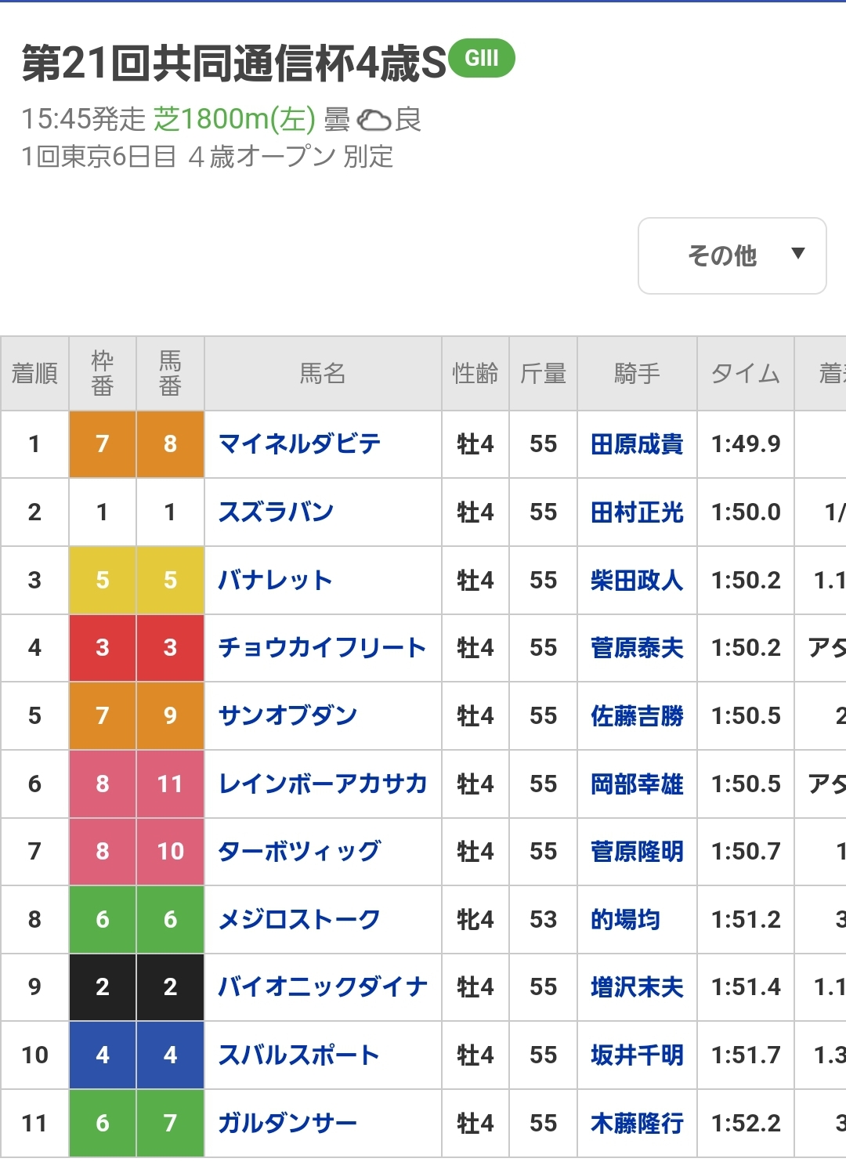Click the 騎手 column header
846x1162 pixels.
click(x=637, y=374)
